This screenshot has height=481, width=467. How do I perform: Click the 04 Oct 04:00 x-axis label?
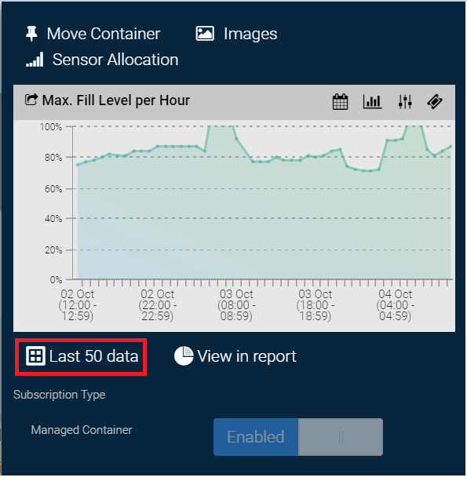tap(395, 304)
